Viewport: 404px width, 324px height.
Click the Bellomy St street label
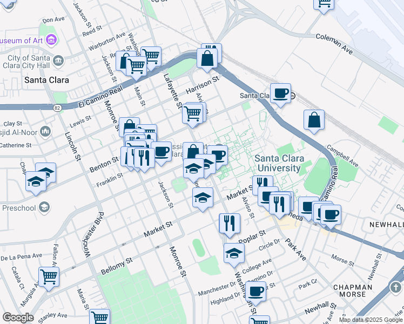(x=117, y=266)
